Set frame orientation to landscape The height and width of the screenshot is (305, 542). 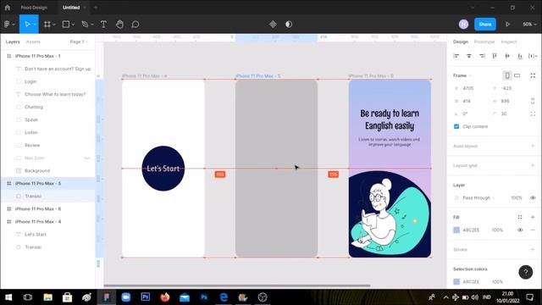517,75
